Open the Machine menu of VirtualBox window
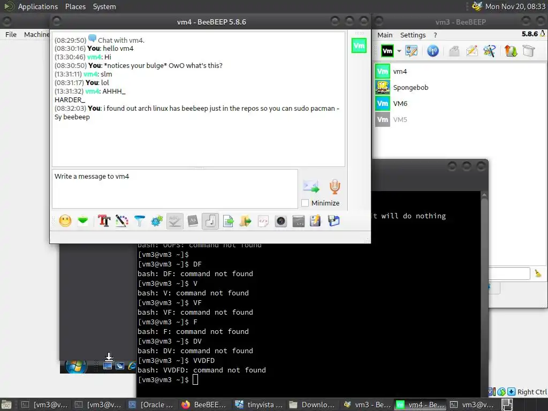548x411 pixels. 36,34
